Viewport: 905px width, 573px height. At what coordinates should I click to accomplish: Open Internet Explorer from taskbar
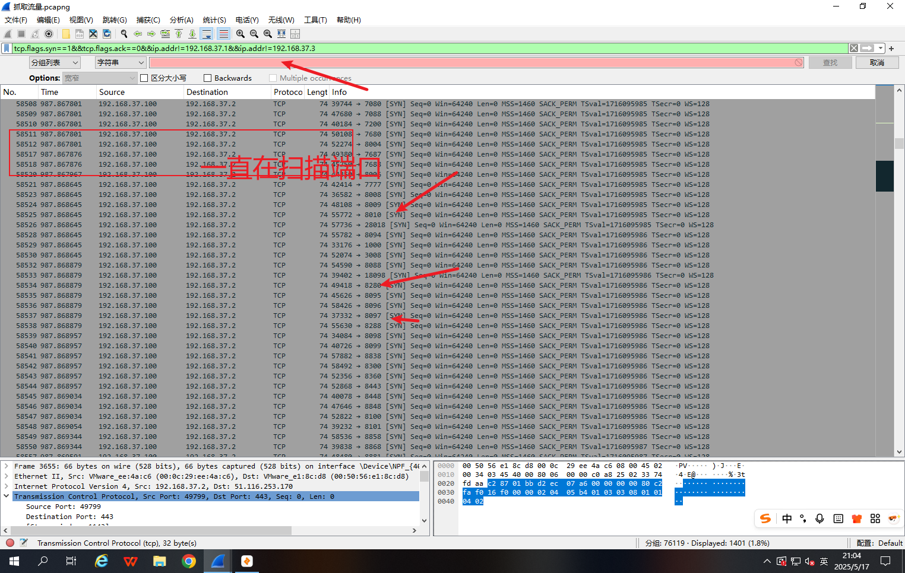102,561
